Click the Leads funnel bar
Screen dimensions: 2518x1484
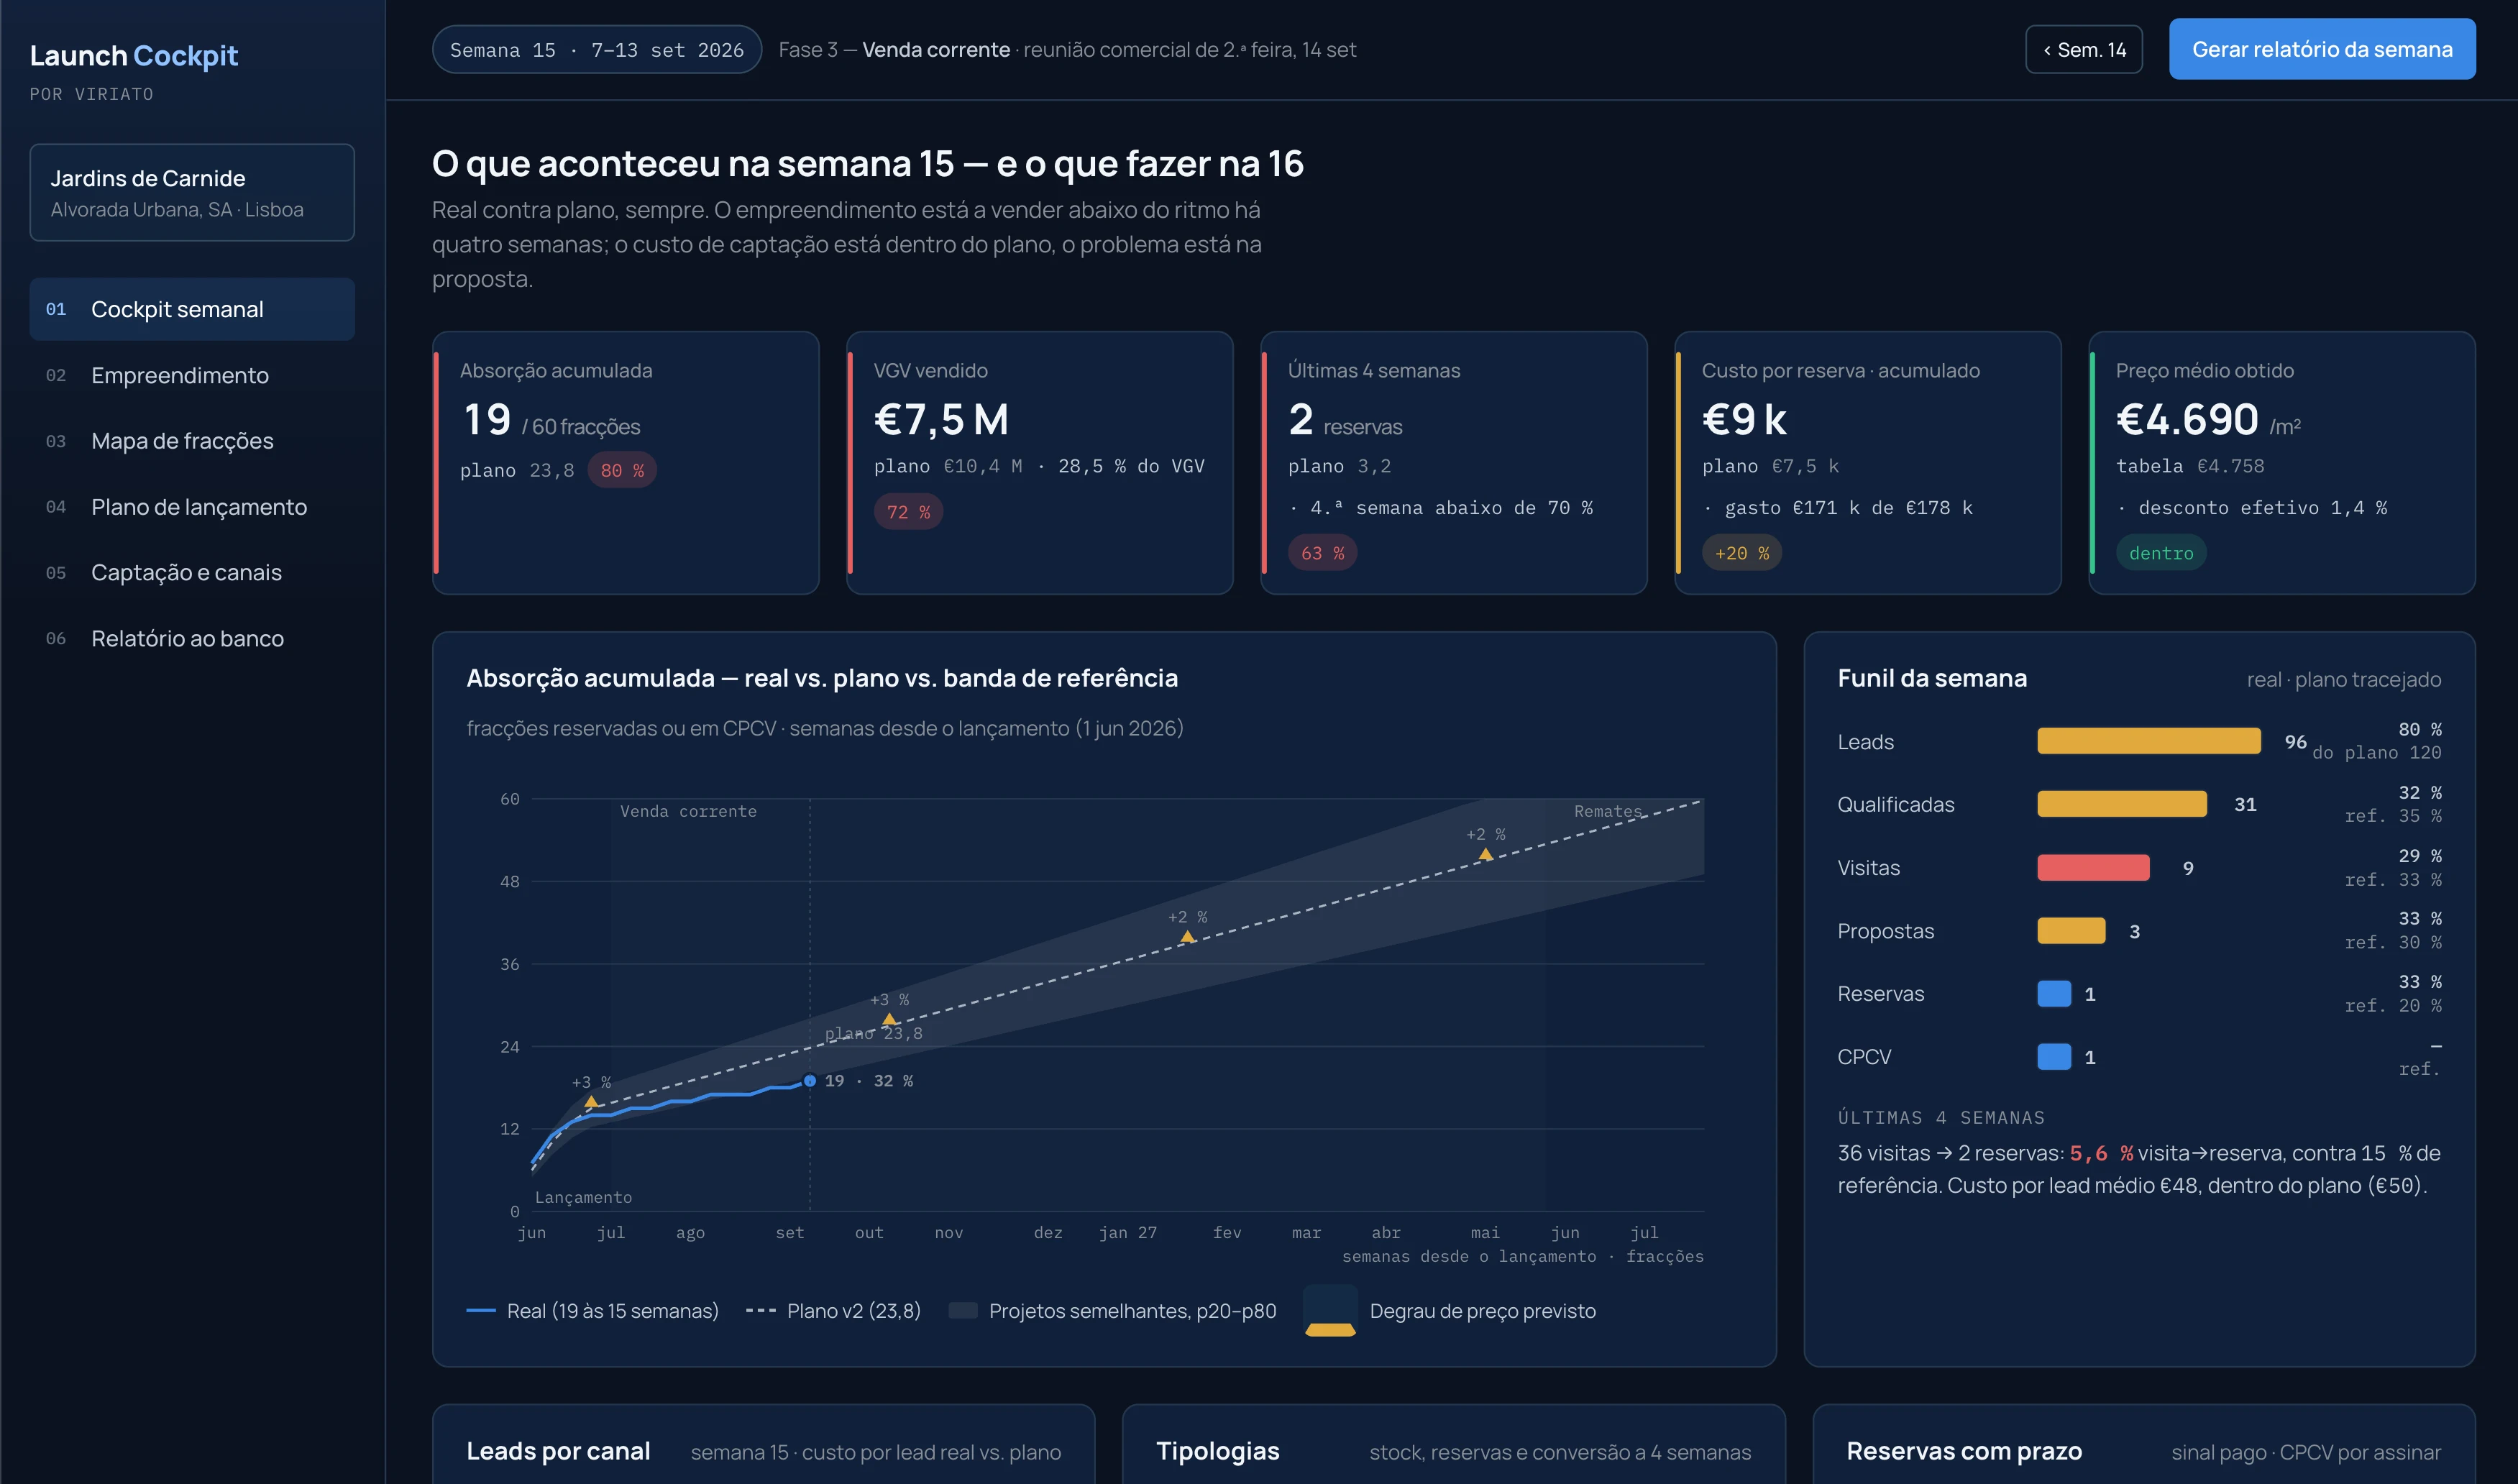(x=2148, y=741)
